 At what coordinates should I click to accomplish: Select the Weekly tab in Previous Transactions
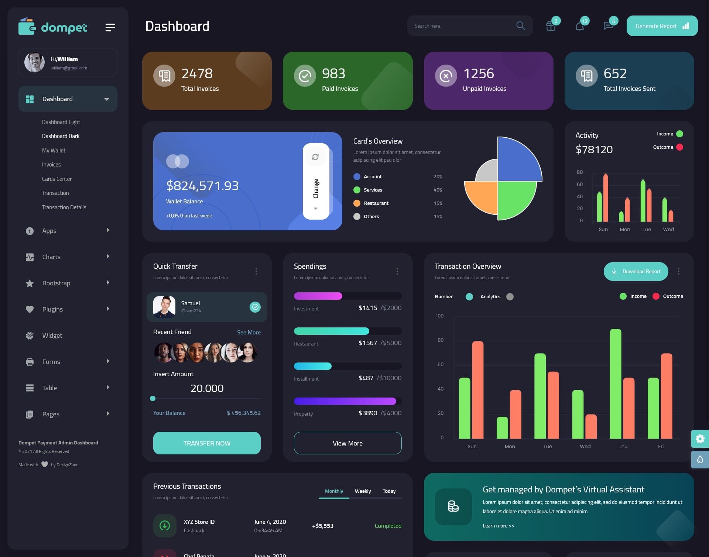click(x=363, y=491)
